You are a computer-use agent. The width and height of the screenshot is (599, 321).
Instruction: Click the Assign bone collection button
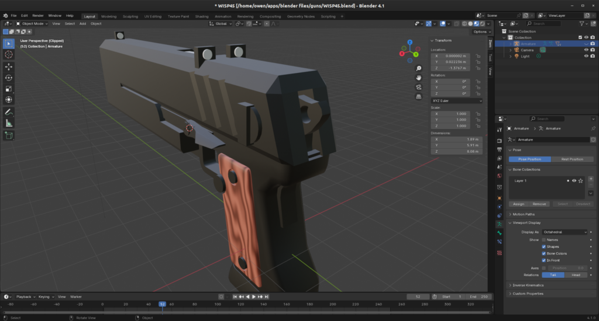pyautogui.click(x=518, y=204)
